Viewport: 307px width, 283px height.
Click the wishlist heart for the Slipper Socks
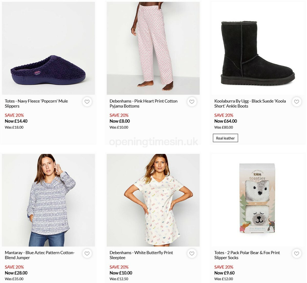tap(297, 253)
